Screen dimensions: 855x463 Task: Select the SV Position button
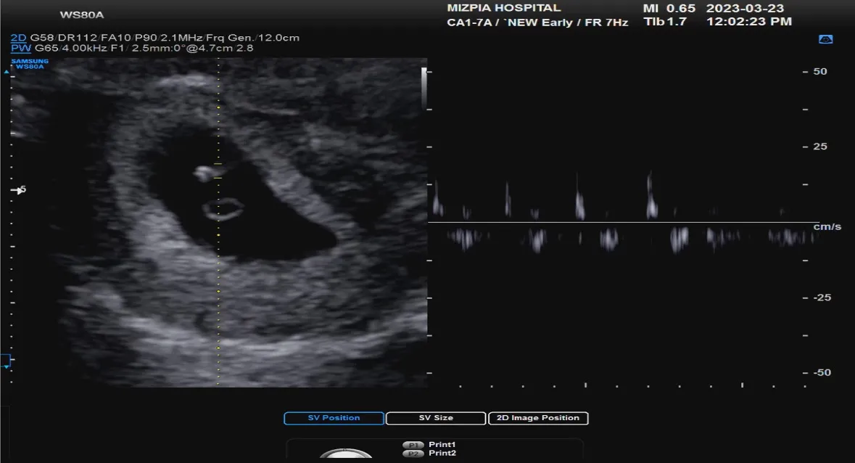(x=334, y=418)
